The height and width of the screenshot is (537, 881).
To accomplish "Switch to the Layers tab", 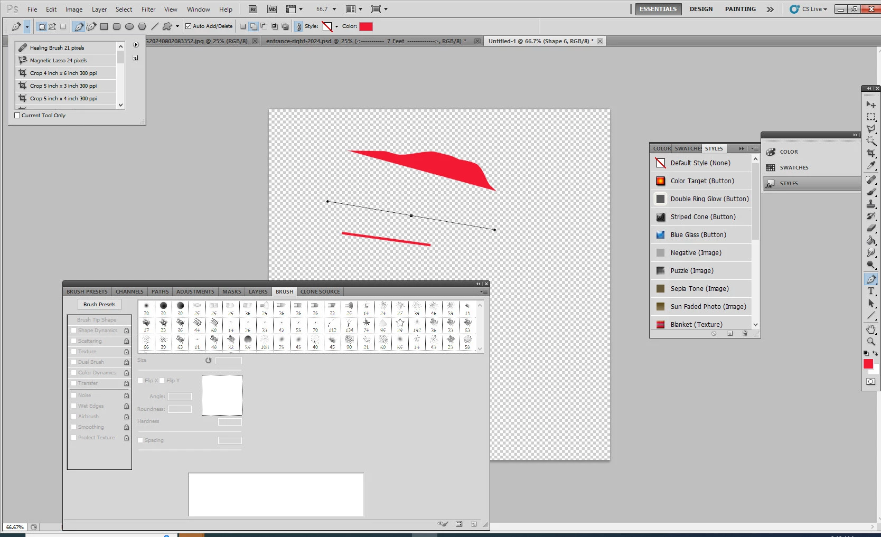I will [258, 291].
